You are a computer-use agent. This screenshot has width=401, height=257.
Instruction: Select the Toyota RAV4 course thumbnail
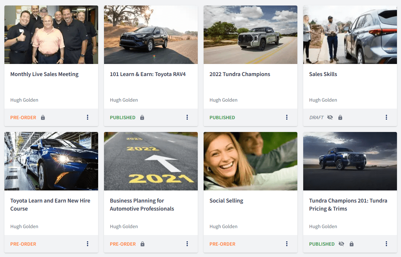click(x=151, y=35)
